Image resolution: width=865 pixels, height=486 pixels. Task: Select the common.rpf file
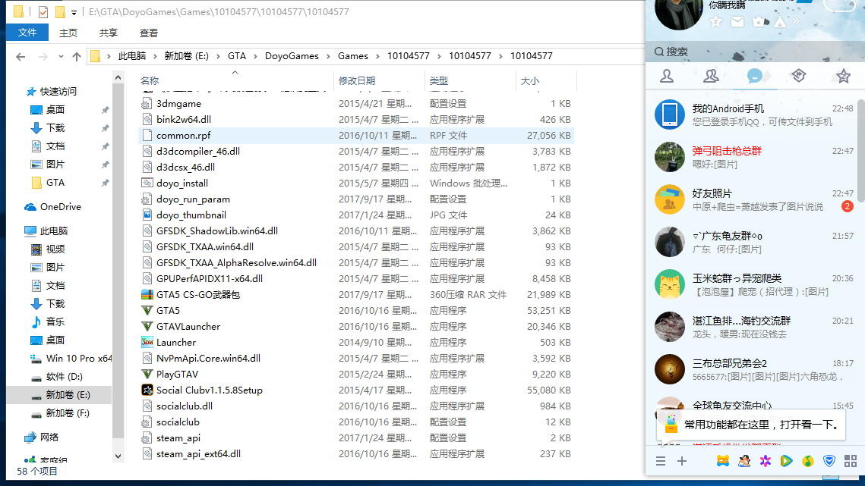pyautogui.click(x=356, y=136)
